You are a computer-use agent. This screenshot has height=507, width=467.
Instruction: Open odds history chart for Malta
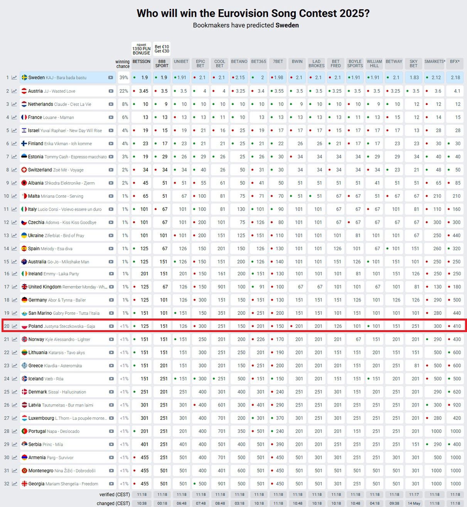pyautogui.click(x=14, y=196)
